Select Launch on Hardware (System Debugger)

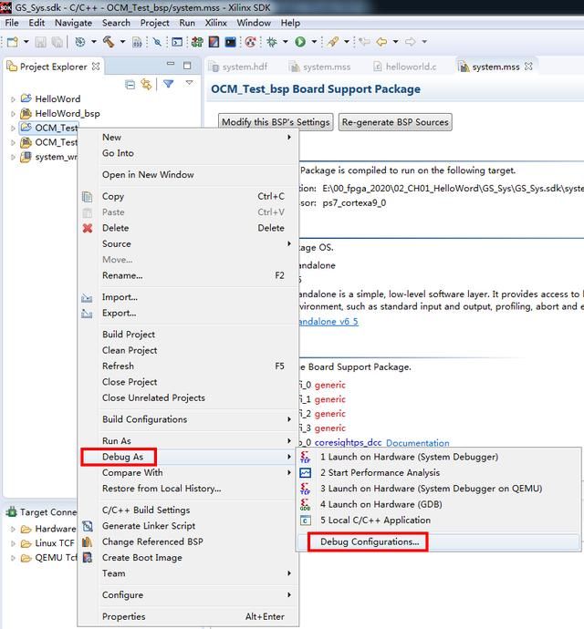(439, 457)
